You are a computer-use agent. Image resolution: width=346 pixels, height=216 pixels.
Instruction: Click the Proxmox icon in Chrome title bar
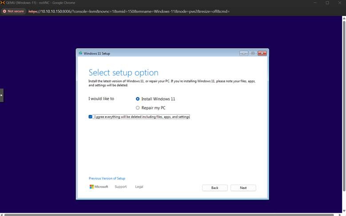[3, 3]
